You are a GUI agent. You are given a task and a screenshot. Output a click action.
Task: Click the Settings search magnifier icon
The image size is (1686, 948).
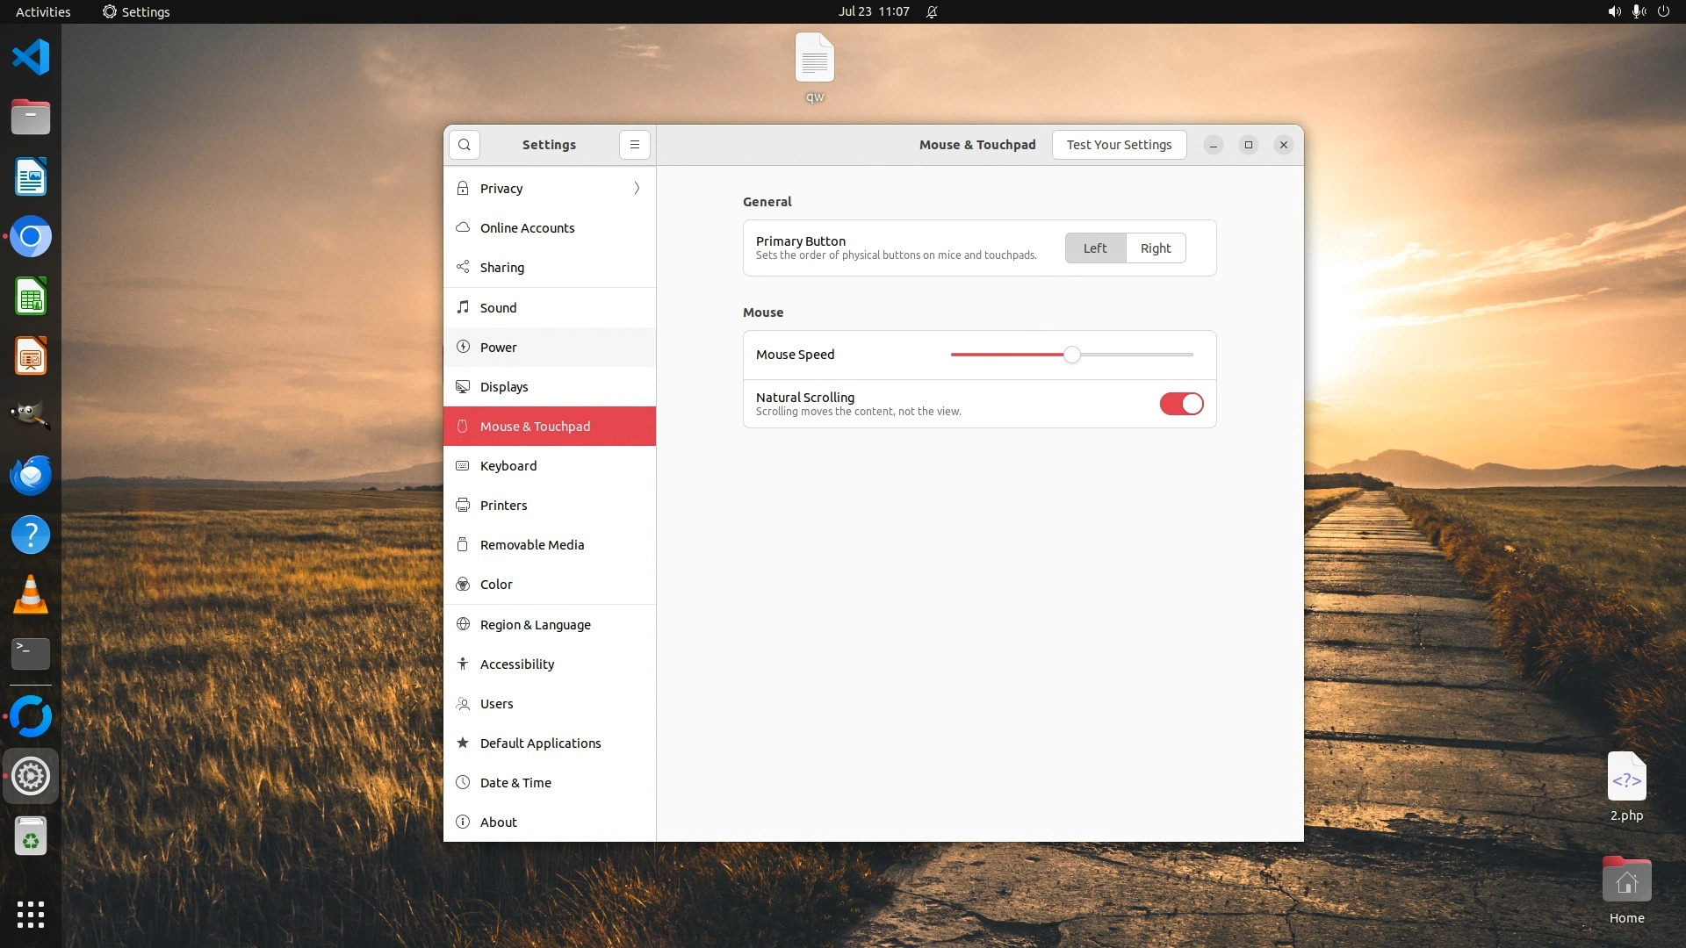point(465,145)
